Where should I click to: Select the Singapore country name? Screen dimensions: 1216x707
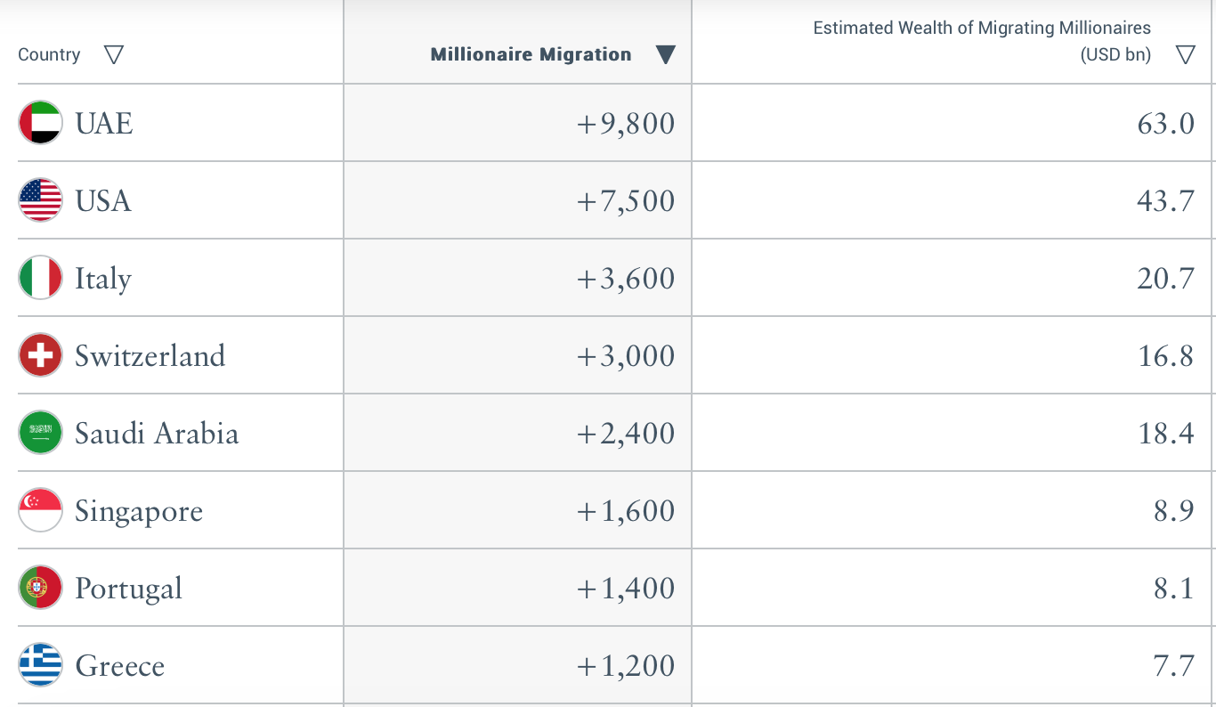(139, 512)
